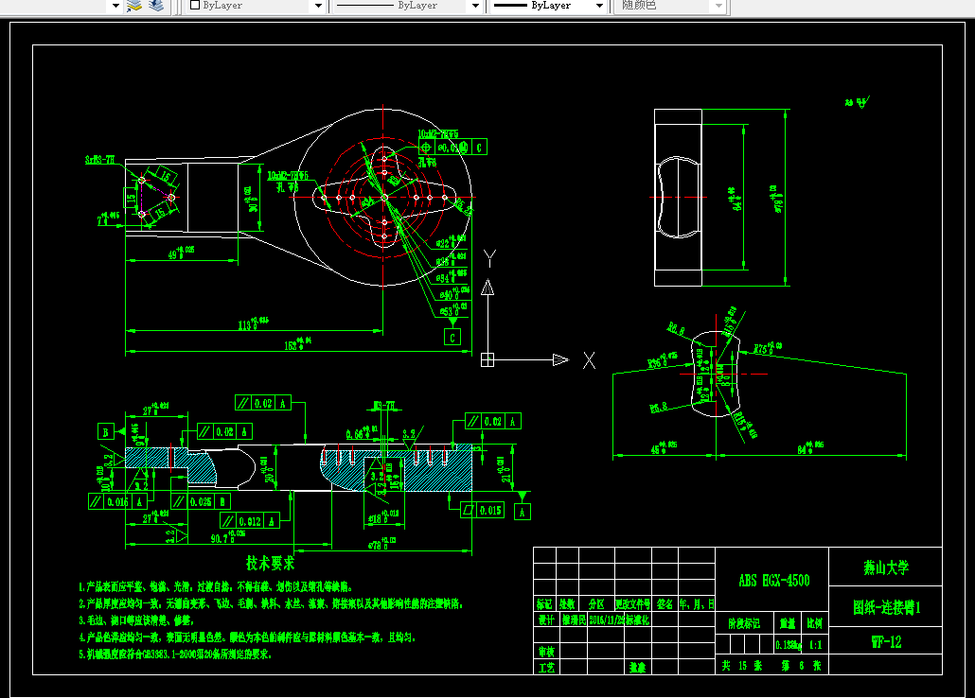Click the 0.138kg weight value
The height and width of the screenshot is (698, 975).
[788, 645]
